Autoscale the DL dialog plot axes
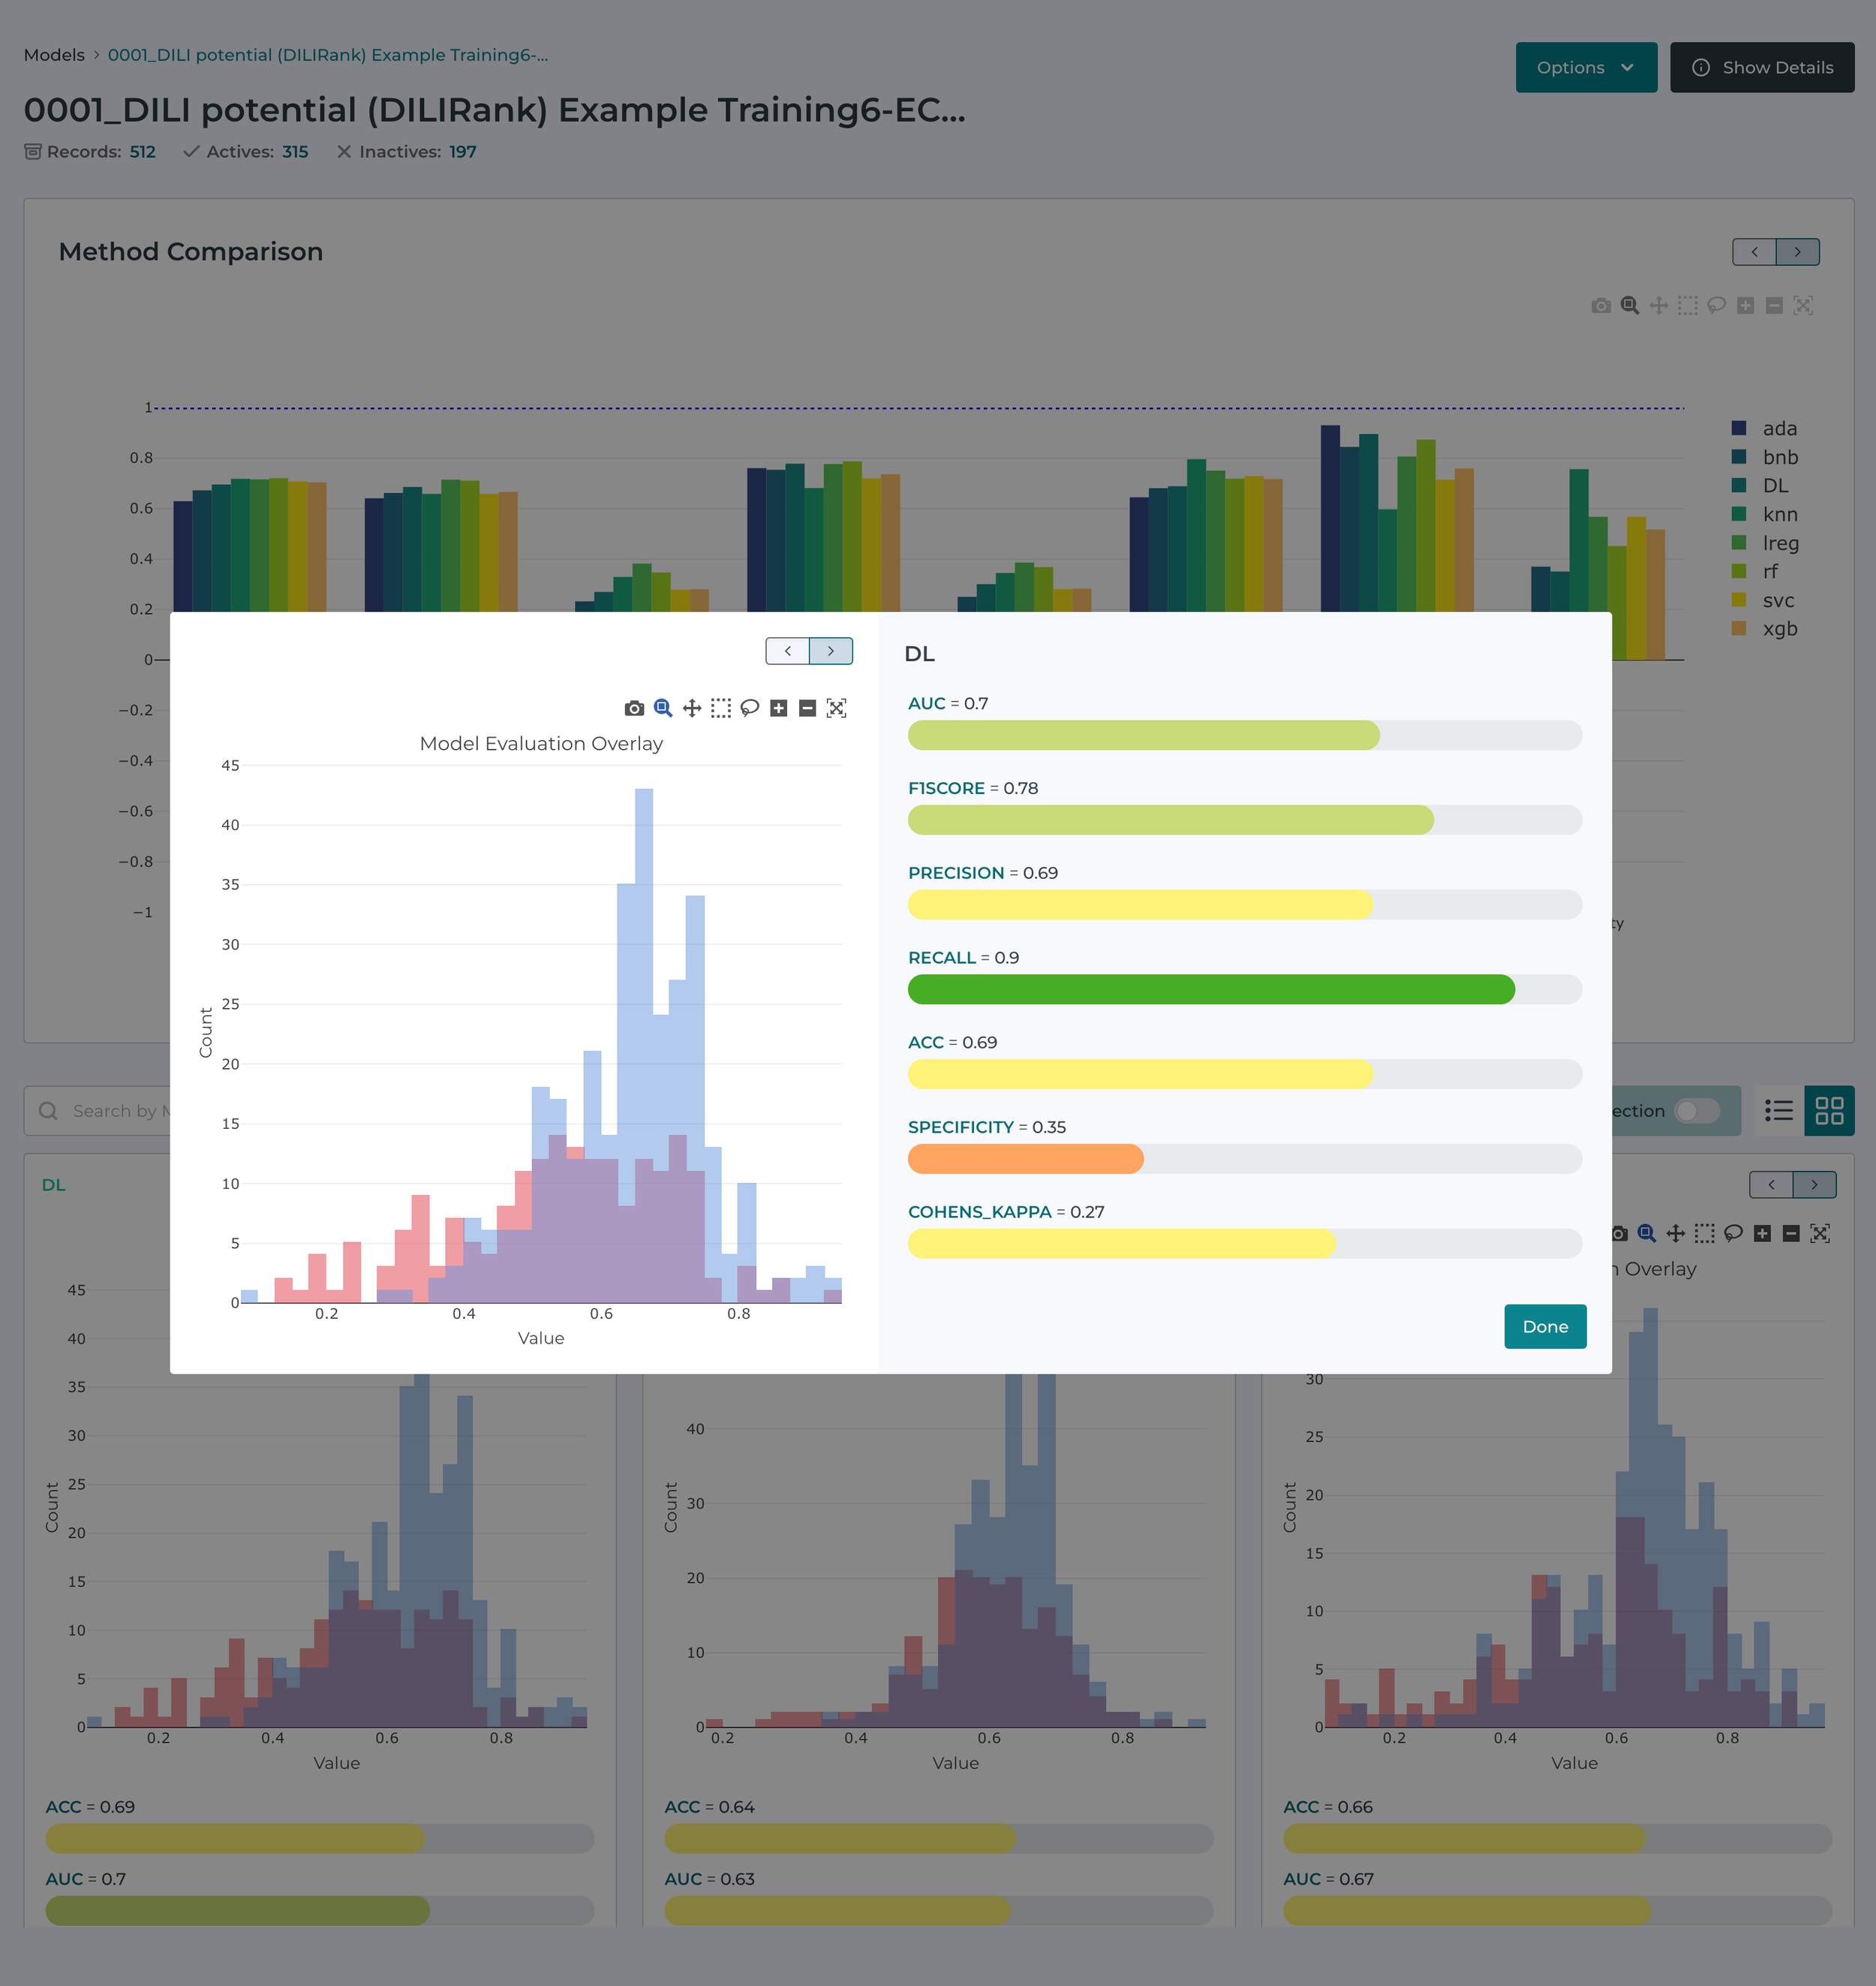This screenshot has width=1876, height=1986. pyautogui.click(x=837, y=708)
